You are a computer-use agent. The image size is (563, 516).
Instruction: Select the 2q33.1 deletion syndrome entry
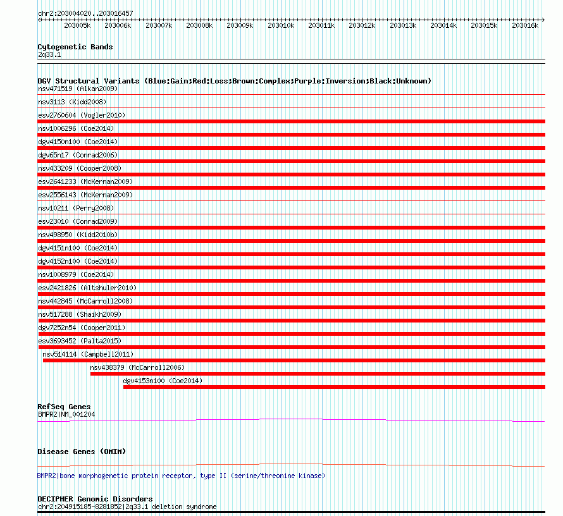coord(127,507)
